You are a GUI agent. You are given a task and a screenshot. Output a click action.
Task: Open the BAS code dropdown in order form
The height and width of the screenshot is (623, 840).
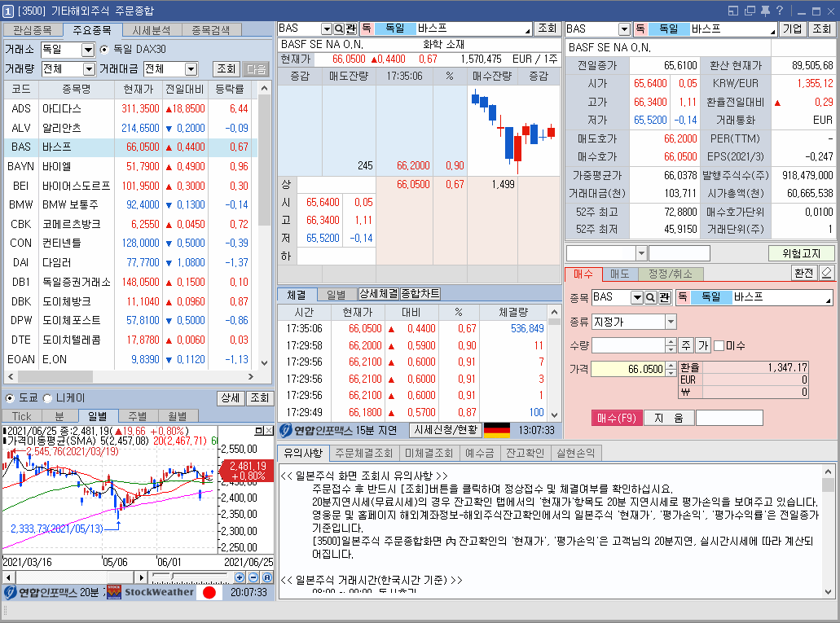pyautogui.click(x=637, y=297)
